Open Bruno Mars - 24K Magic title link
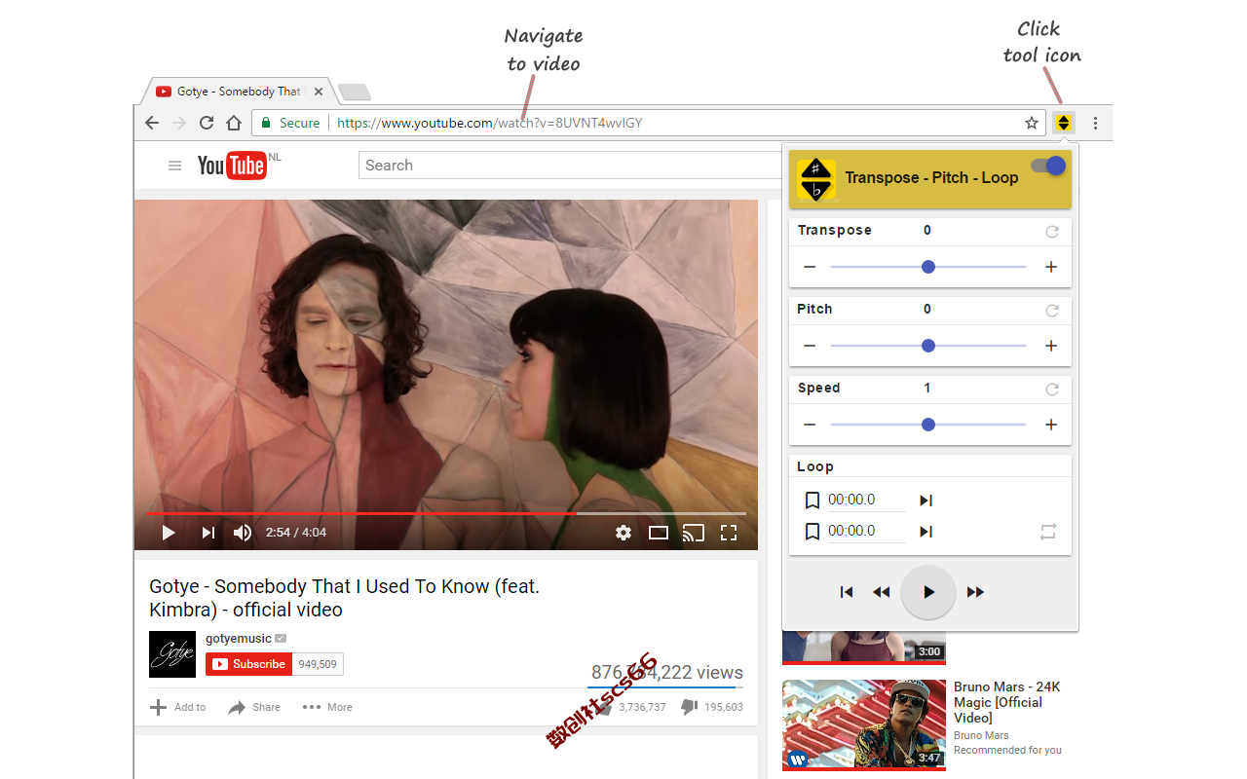The width and height of the screenshot is (1247, 779). click(x=1006, y=702)
